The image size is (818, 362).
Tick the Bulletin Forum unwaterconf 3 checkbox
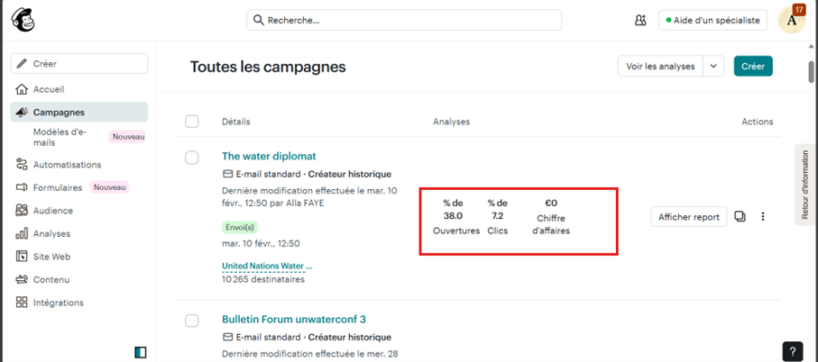click(192, 321)
